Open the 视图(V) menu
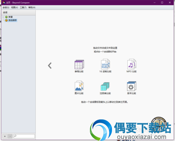 point(14,8)
